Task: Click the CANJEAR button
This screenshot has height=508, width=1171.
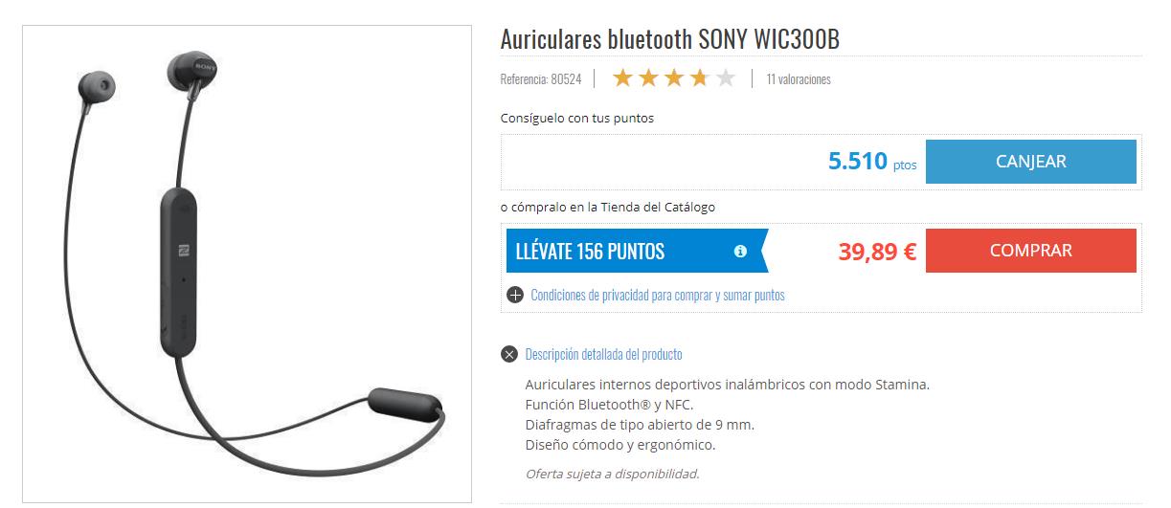Action: tap(1031, 162)
